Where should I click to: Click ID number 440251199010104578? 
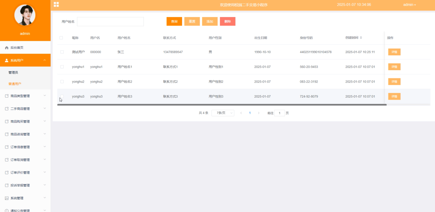pos(315,52)
